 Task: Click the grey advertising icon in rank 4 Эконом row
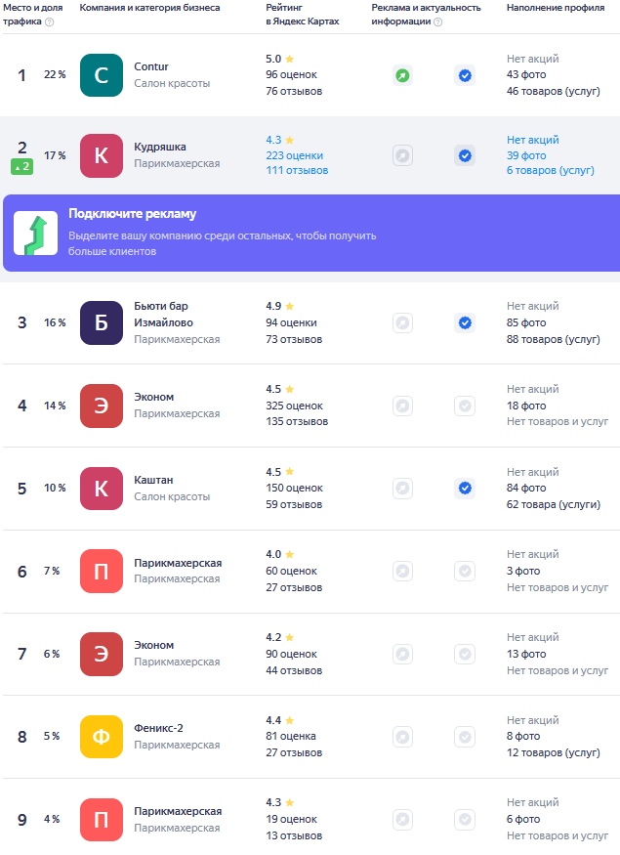click(402, 406)
